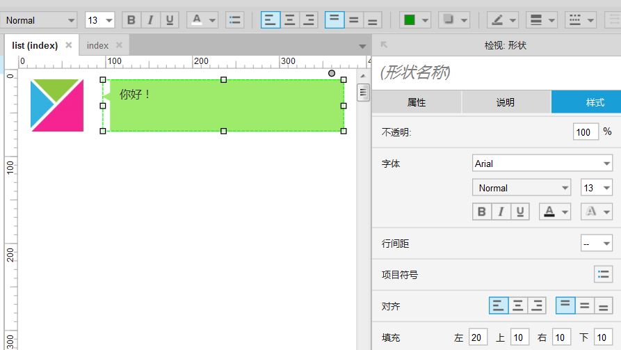621x350 pixels.
Task: Switch to the list (index) tab
Action: [x=35, y=46]
